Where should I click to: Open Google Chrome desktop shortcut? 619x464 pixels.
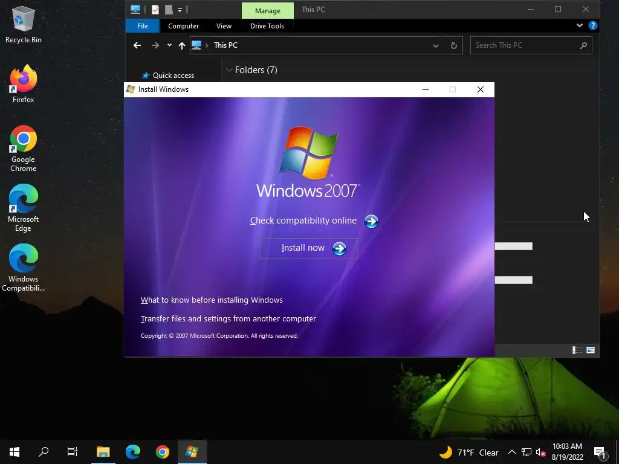coord(23,149)
